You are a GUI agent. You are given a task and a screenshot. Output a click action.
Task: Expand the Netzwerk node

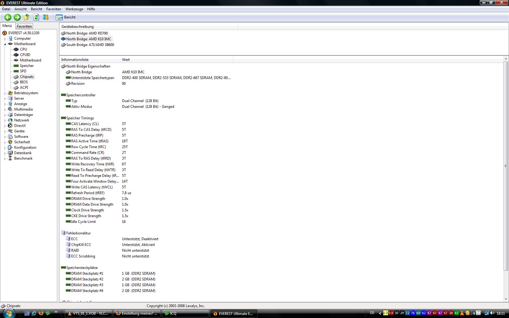pos(5,121)
